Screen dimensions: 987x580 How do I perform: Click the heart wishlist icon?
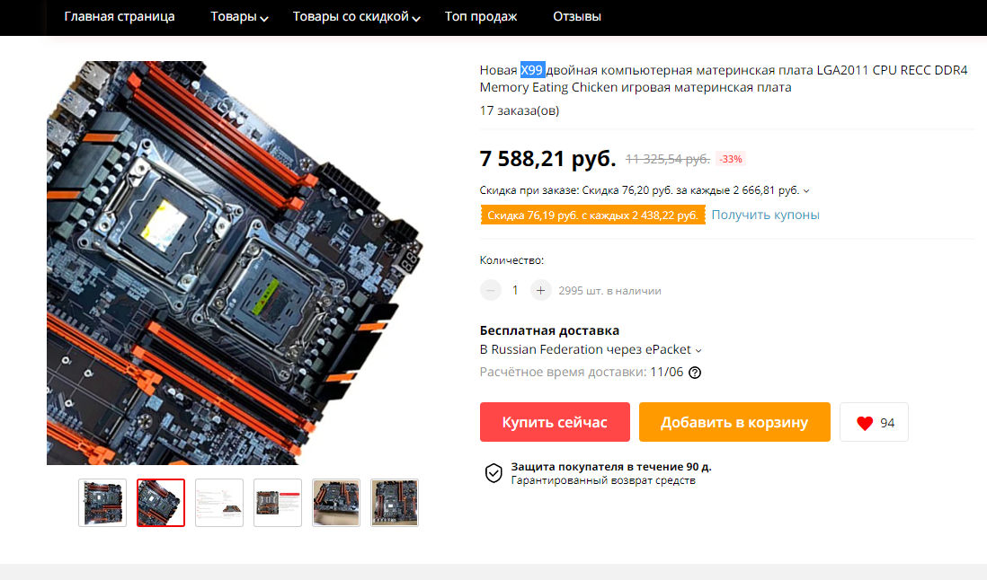tap(865, 423)
